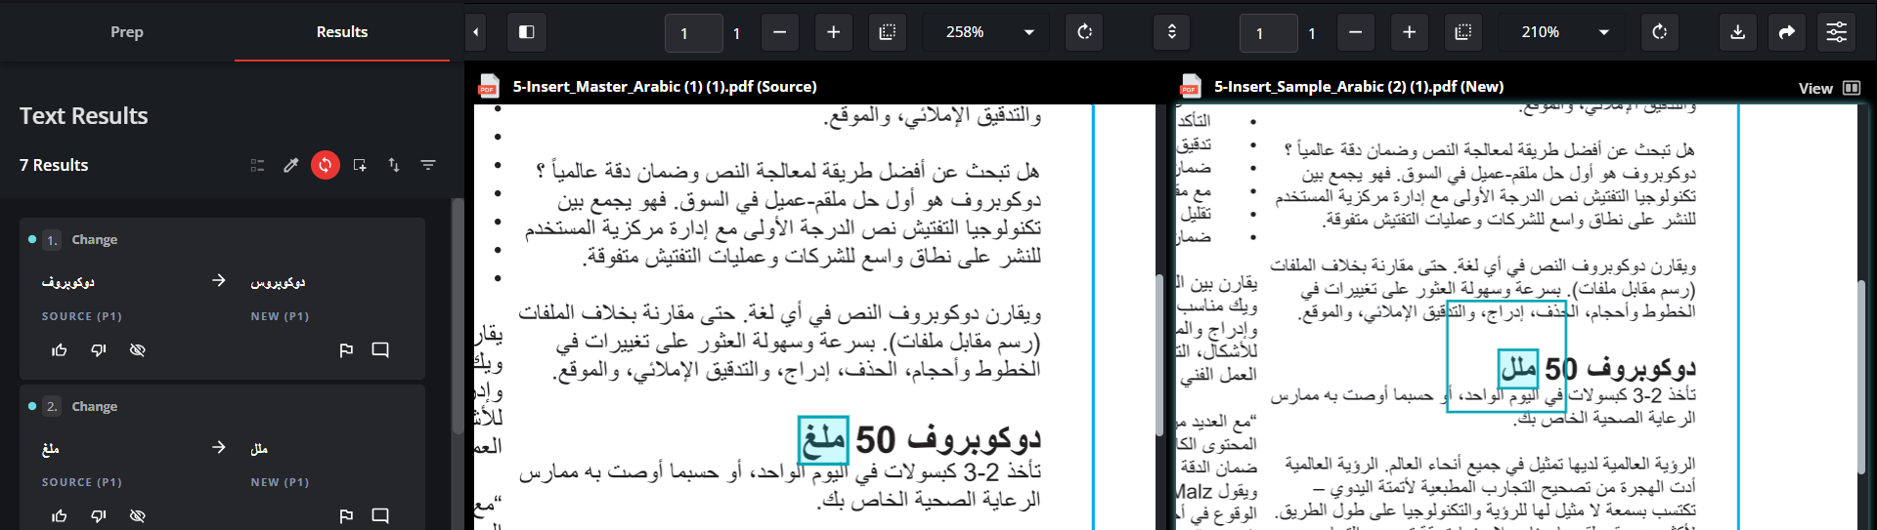1877x530 pixels.
Task: Click the add region icon
Action: [x=360, y=165]
